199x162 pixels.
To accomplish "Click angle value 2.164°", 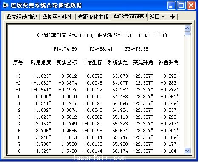I will [43, 124].
